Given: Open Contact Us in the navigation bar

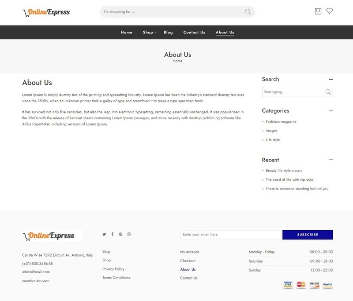Looking at the screenshot, I should [194, 32].
